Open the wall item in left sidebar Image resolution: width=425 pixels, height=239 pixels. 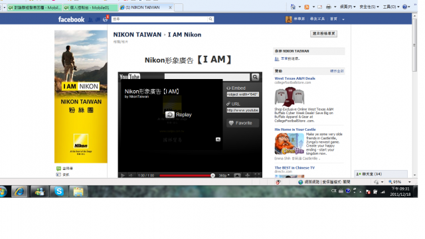[x=64, y=169]
